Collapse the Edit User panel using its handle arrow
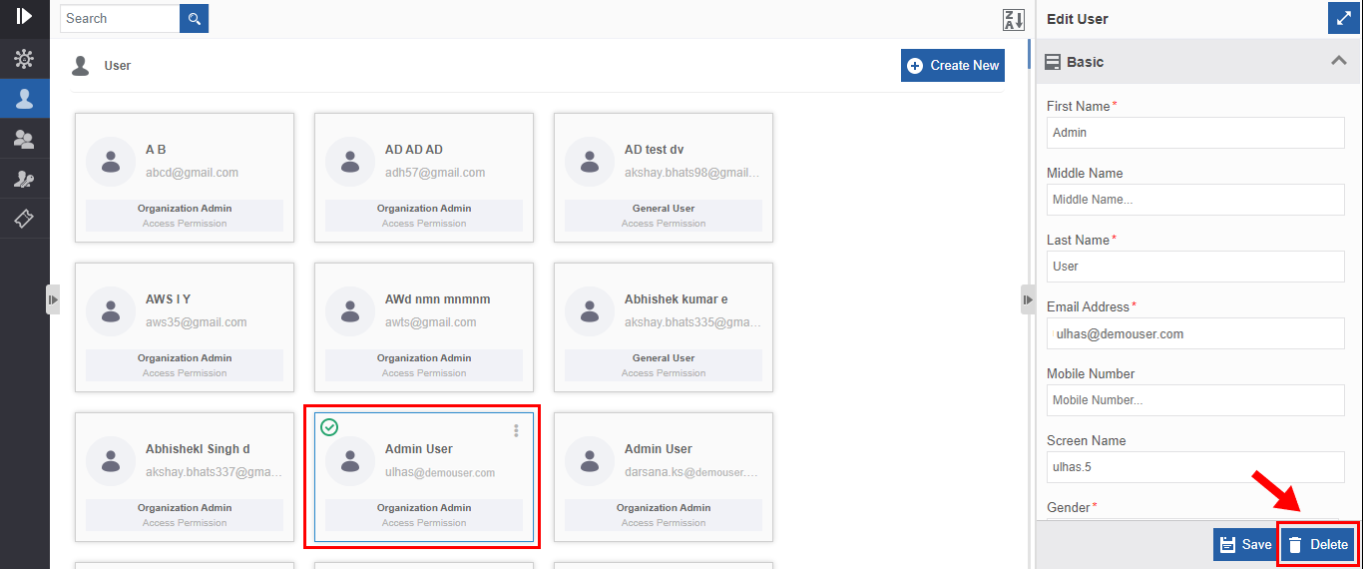The image size is (1363, 569). tap(1028, 299)
